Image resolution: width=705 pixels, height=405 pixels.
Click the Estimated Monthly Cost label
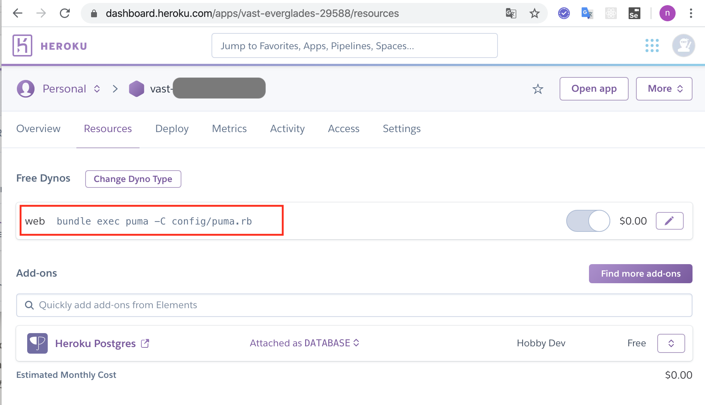[x=66, y=375]
